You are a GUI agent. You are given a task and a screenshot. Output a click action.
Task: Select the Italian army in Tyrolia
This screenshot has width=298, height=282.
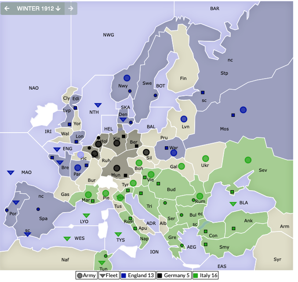[x=133, y=183]
